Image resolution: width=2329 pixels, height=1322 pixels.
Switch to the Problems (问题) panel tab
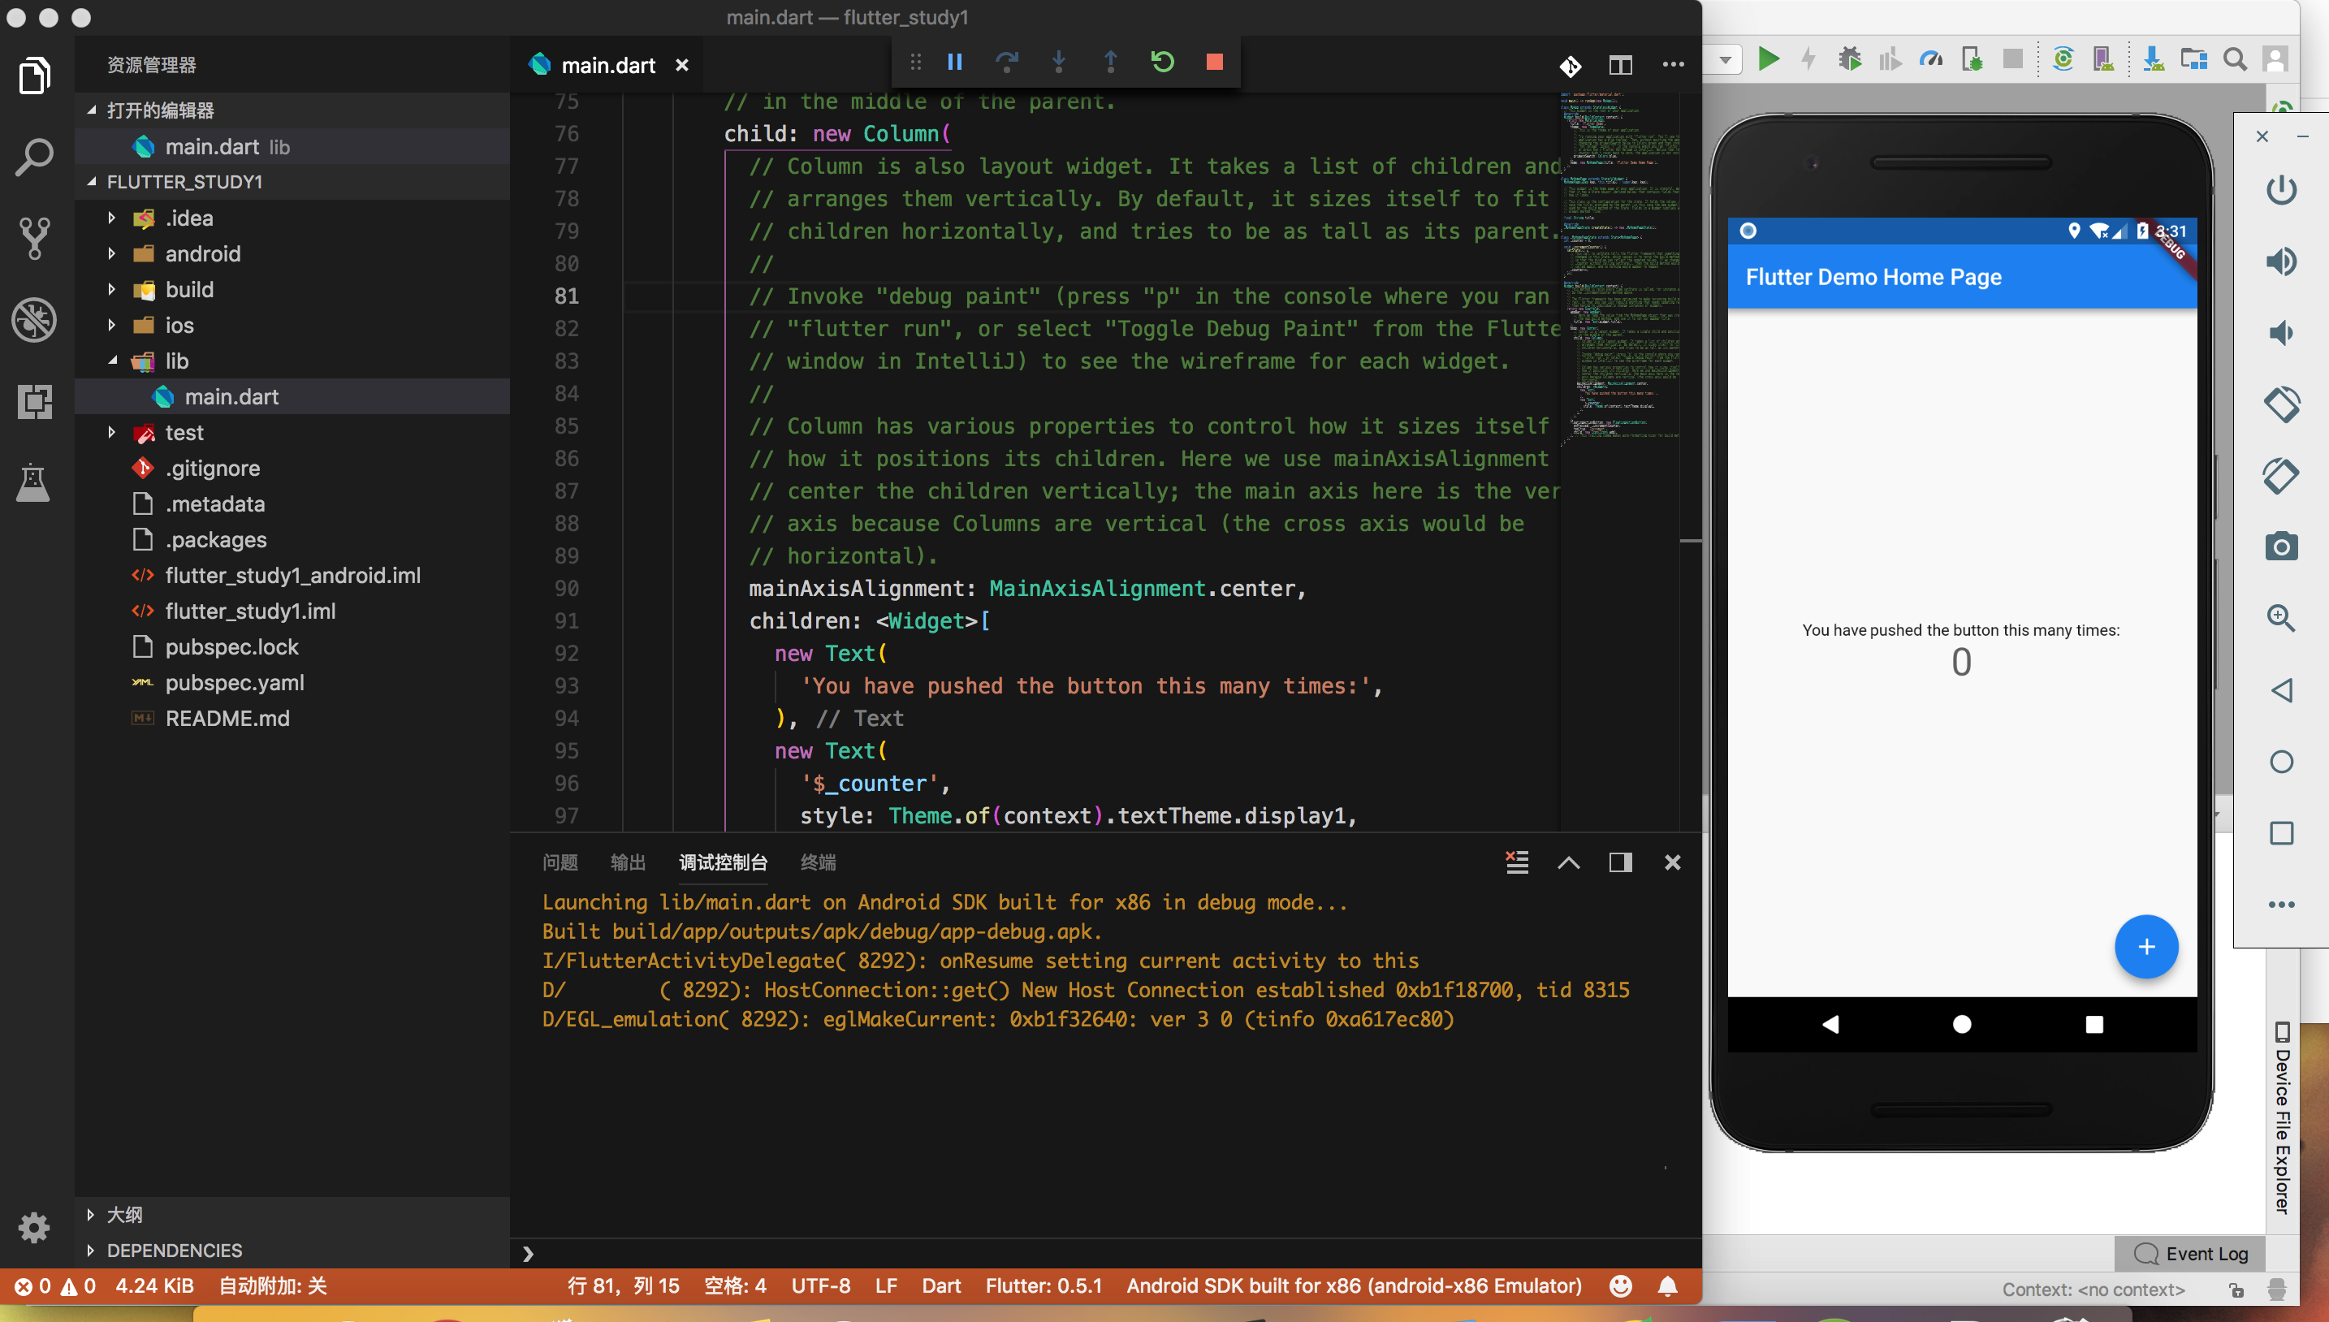point(560,862)
